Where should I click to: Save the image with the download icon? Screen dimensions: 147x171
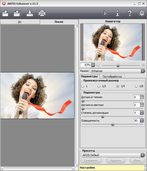30,13
